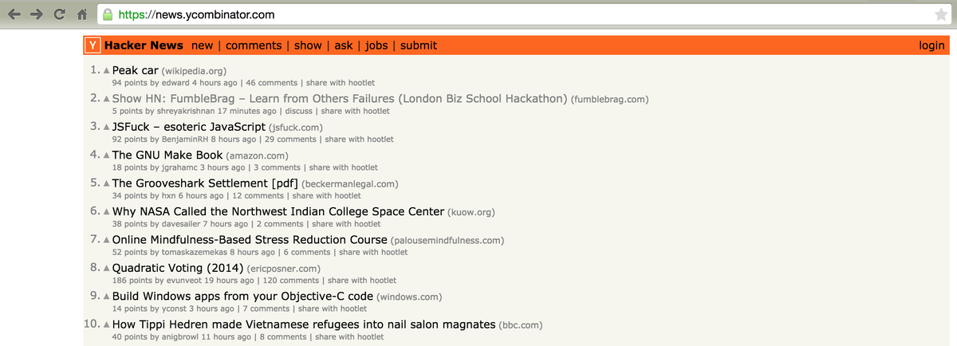957x346 pixels.
Task: Upvote the Build Windows apps story
Action: coord(106,297)
